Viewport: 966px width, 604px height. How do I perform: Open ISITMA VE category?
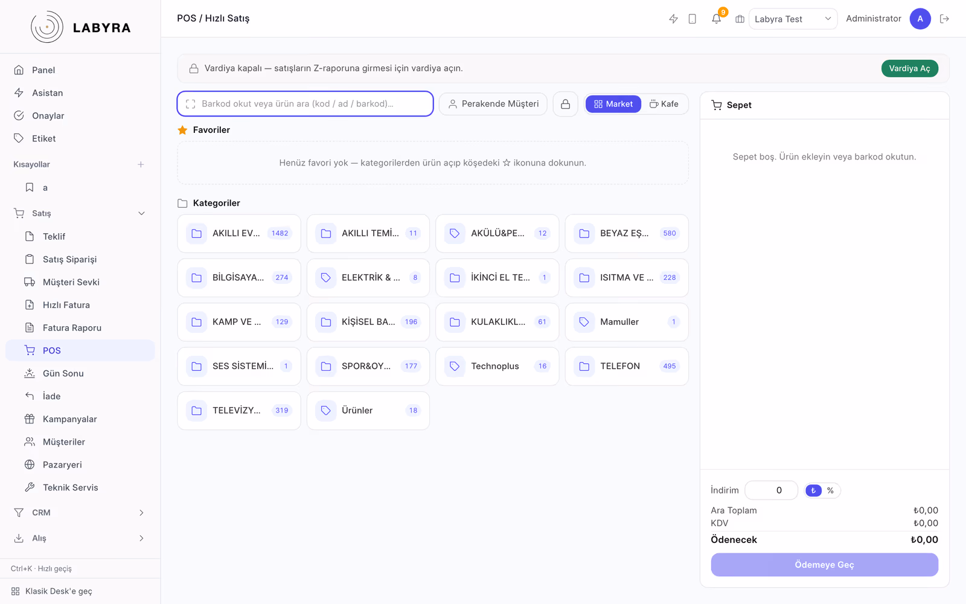pos(627,278)
